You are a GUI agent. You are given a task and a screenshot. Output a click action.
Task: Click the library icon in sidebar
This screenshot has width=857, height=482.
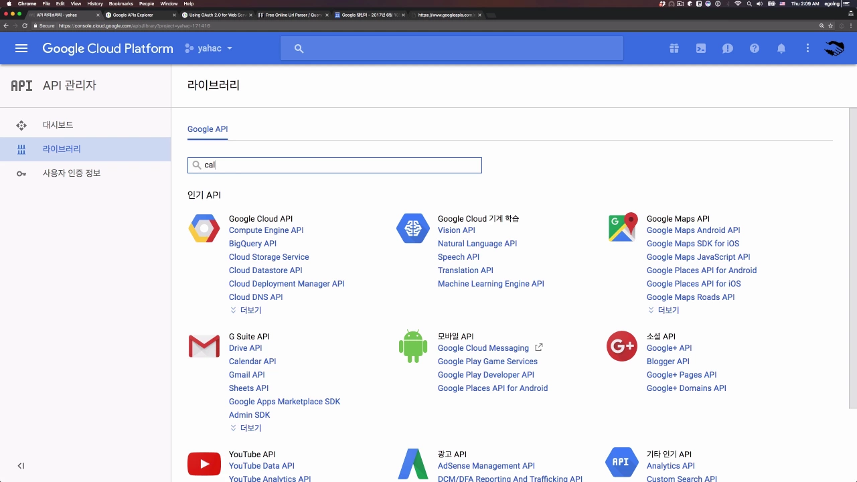21,149
